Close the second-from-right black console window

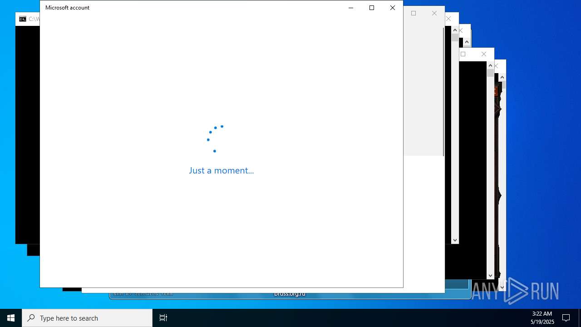(x=484, y=54)
